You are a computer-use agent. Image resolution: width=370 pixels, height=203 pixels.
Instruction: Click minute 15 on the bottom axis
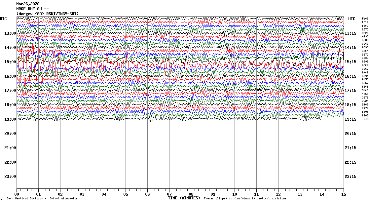click(344, 194)
